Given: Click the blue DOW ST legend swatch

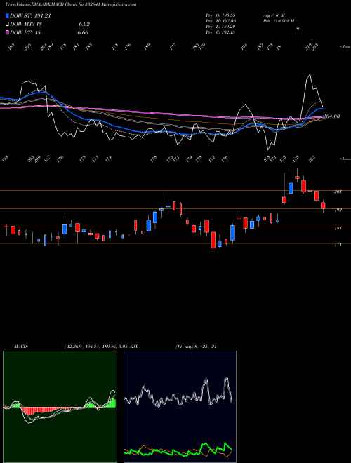Looking at the screenshot, I should [7, 15].
